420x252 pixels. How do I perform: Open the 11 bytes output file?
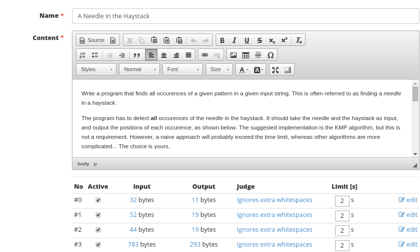tap(195, 200)
